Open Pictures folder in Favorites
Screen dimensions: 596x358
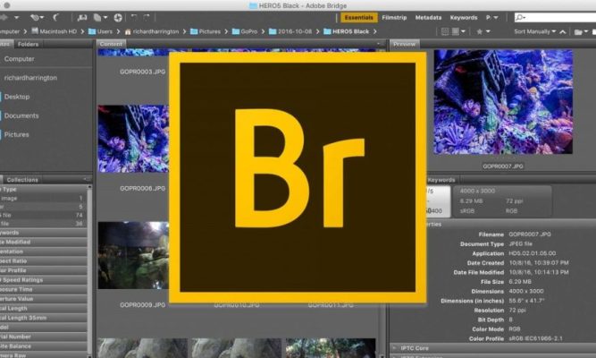17,134
